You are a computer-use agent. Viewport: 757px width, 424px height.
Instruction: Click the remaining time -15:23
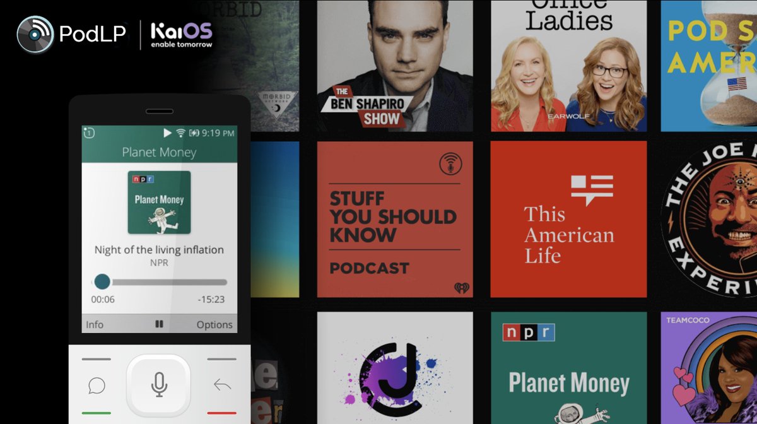(211, 300)
